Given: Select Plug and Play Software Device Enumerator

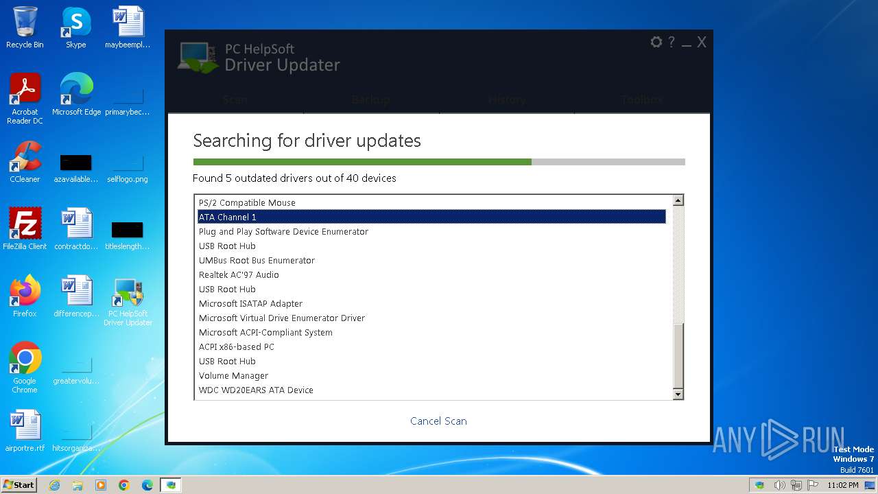Looking at the screenshot, I should pyautogui.click(x=432, y=232).
